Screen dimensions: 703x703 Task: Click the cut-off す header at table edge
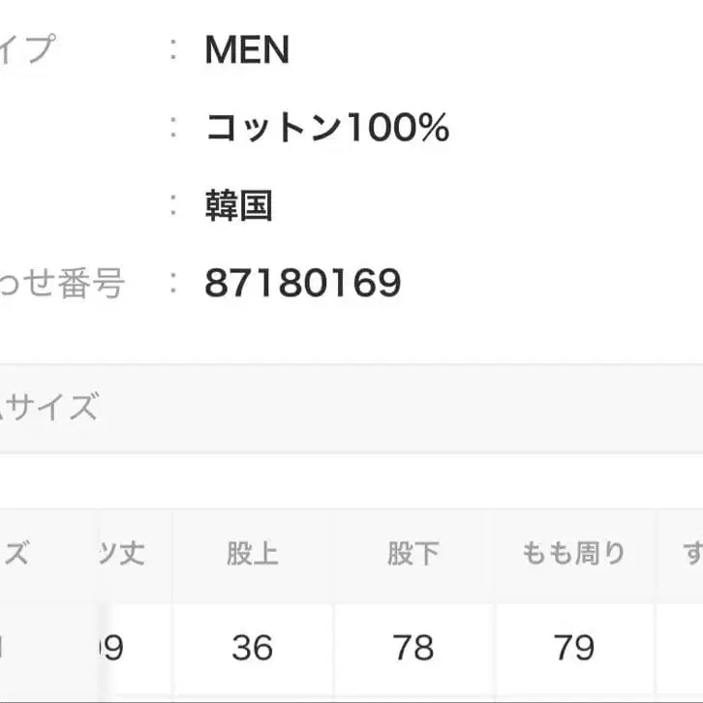690,554
